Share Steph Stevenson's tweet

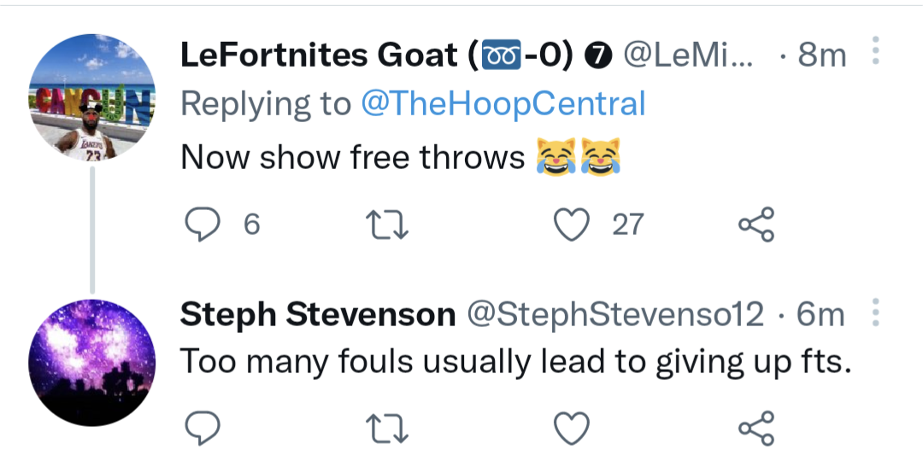tap(755, 425)
